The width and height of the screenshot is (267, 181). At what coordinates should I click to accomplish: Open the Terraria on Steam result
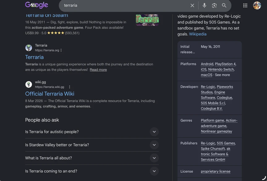pos(47,15)
